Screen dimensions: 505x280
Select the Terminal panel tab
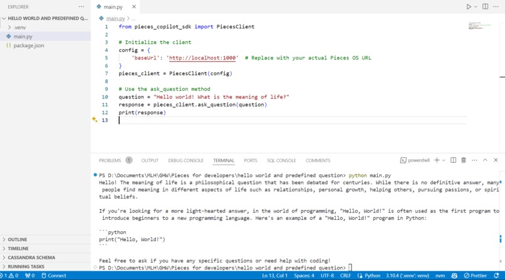[224, 160]
